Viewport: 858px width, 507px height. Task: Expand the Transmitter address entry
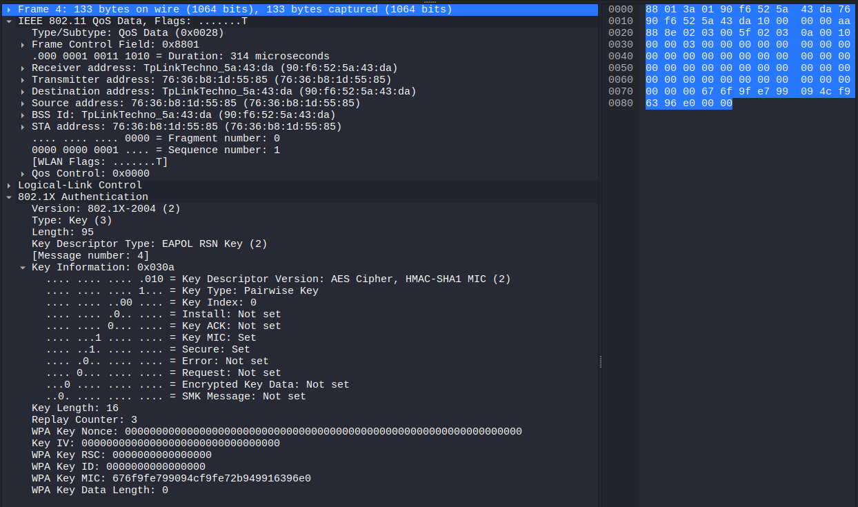(23, 80)
